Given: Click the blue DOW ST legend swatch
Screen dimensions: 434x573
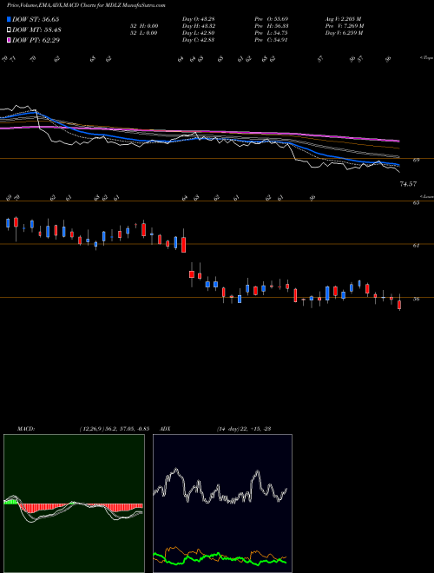Looking at the screenshot, I should coord(9,19).
